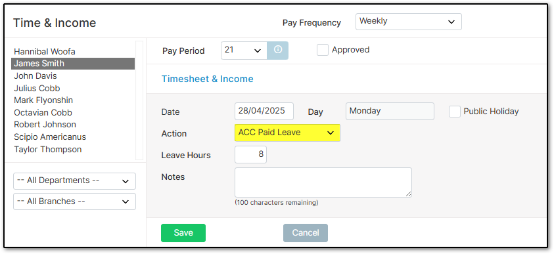
Task: Open the All Branches filter dropdown
Action: (x=74, y=201)
